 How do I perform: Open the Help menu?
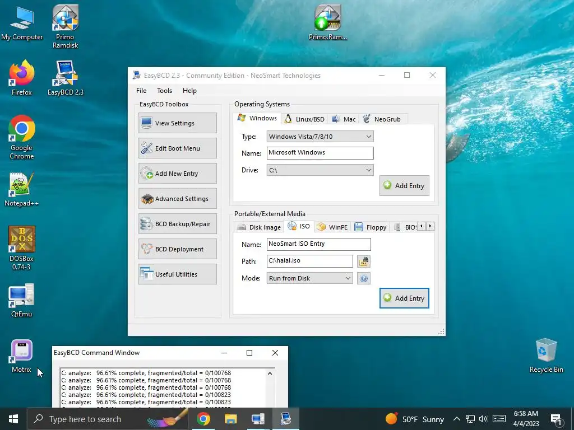pos(189,91)
